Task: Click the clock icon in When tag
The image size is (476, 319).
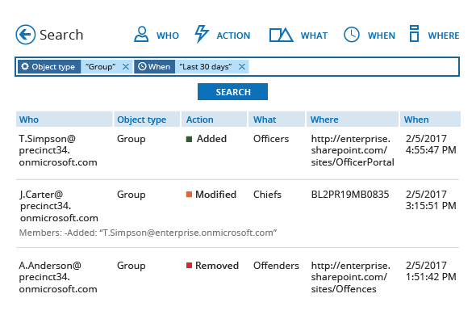Action: tap(142, 66)
